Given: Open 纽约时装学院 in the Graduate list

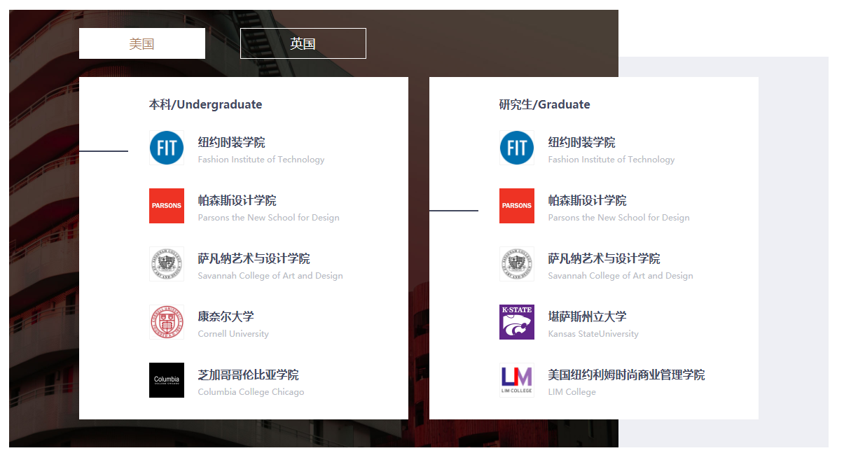Looking at the screenshot, I should tap(582, 142).
